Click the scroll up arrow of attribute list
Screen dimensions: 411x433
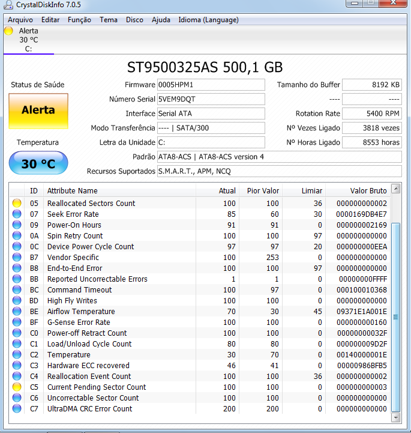click(396, 189)
